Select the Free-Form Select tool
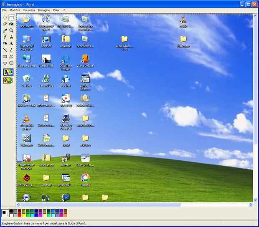Viewport: 259px width, 227px height. point(5,18)
